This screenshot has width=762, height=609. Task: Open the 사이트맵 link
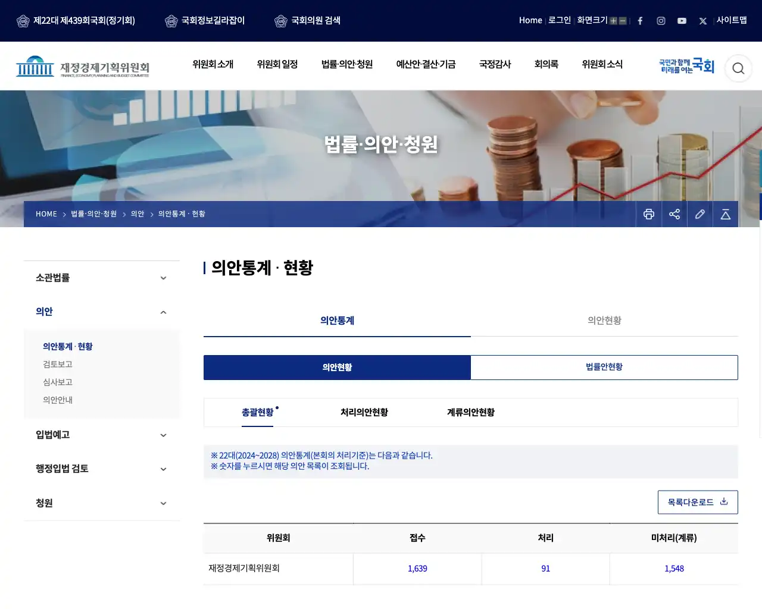tap(732, 20)
